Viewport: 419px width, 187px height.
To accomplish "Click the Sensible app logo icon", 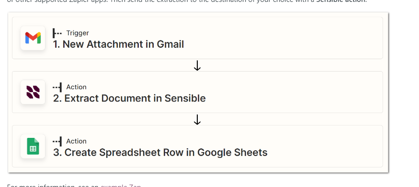I will tap(33, 92).
